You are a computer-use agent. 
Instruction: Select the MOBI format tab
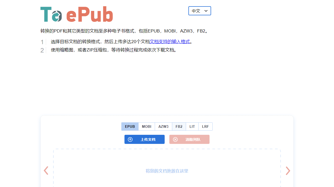tap(147, 126)
